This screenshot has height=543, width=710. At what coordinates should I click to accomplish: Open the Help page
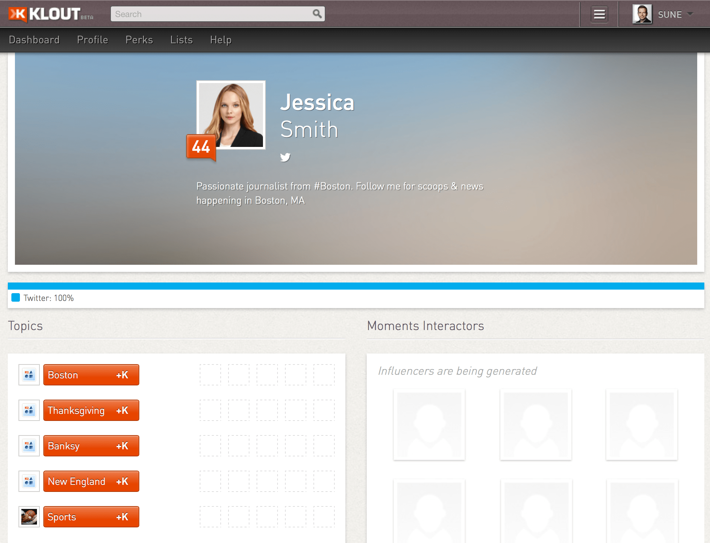pyautogui.click(x=221, y=40)
